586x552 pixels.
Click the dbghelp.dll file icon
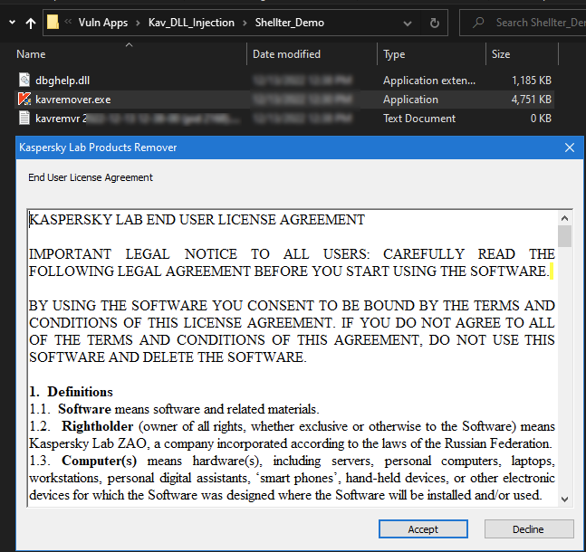[24, 81]
